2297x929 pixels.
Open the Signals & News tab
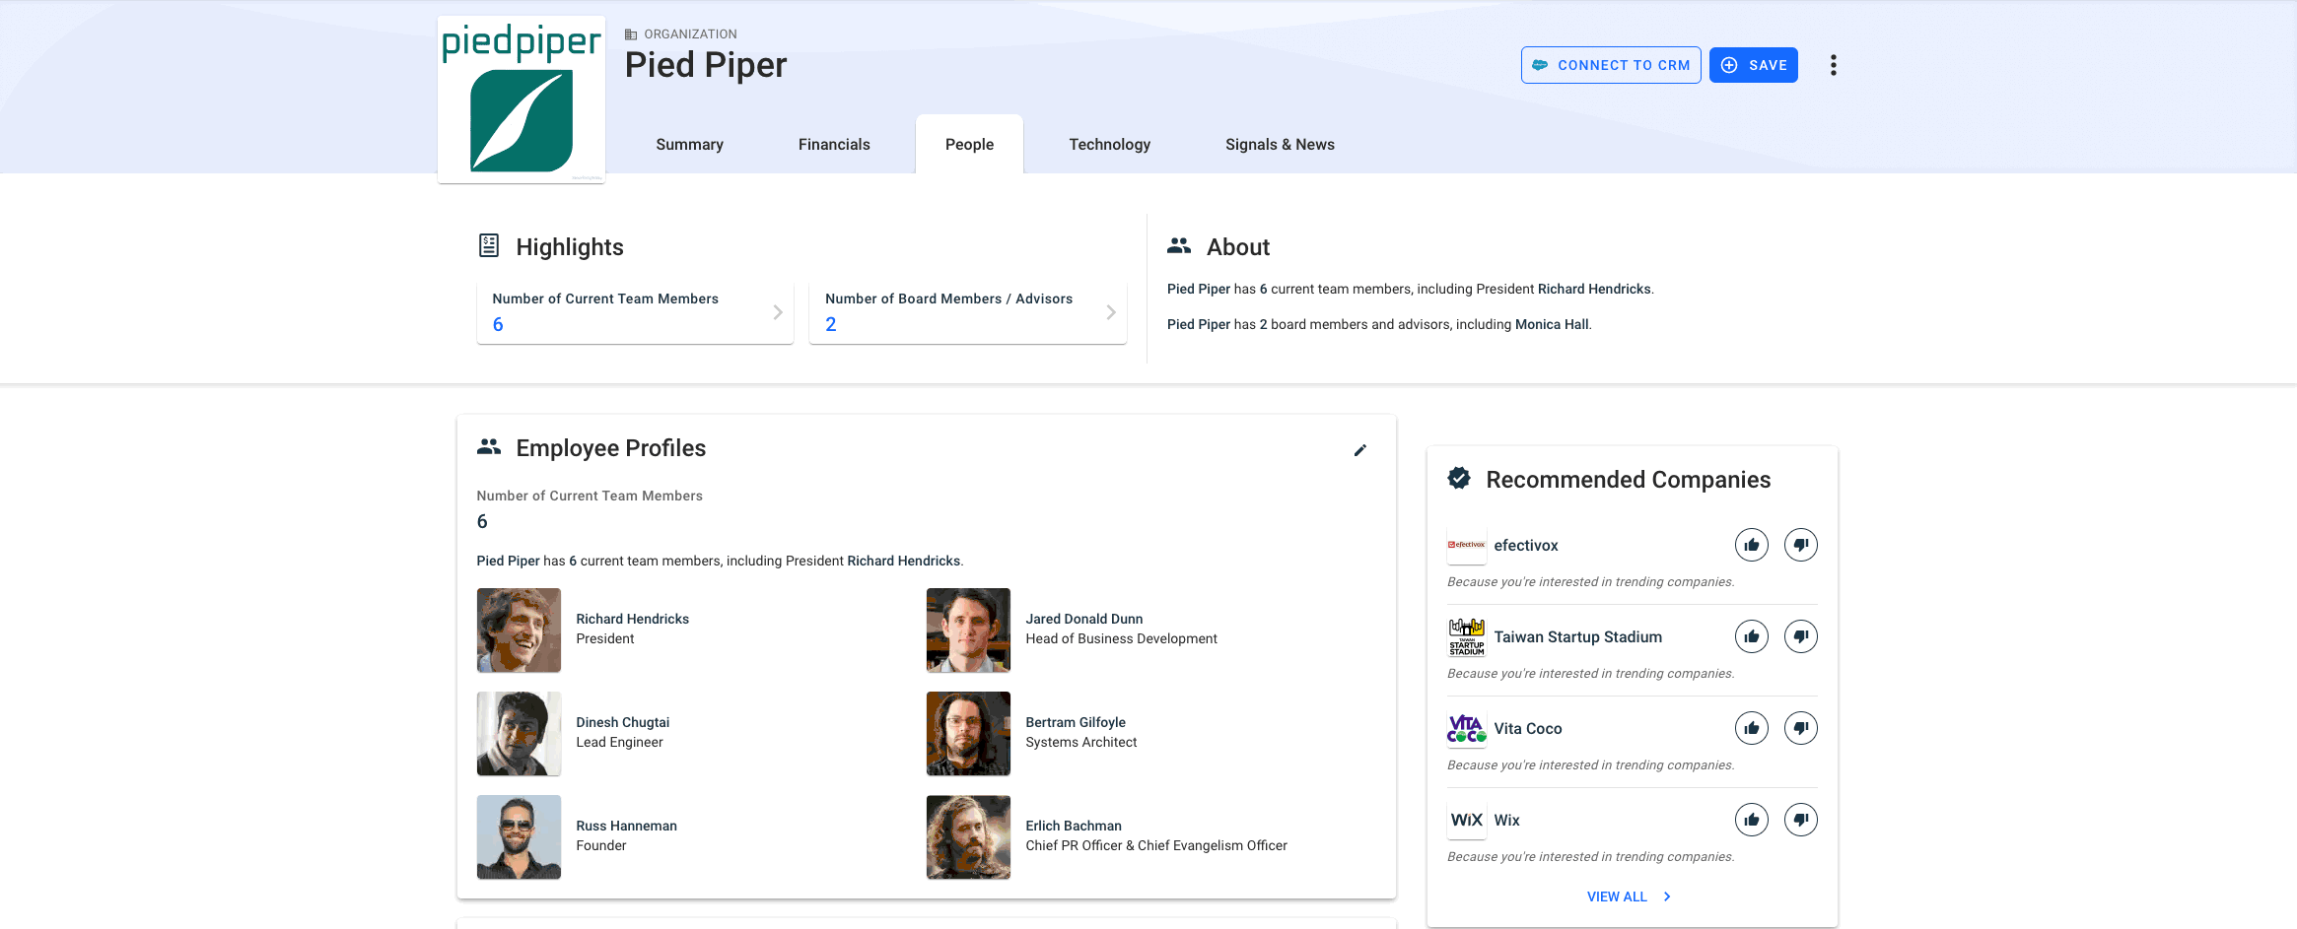tap(1280, 144)
